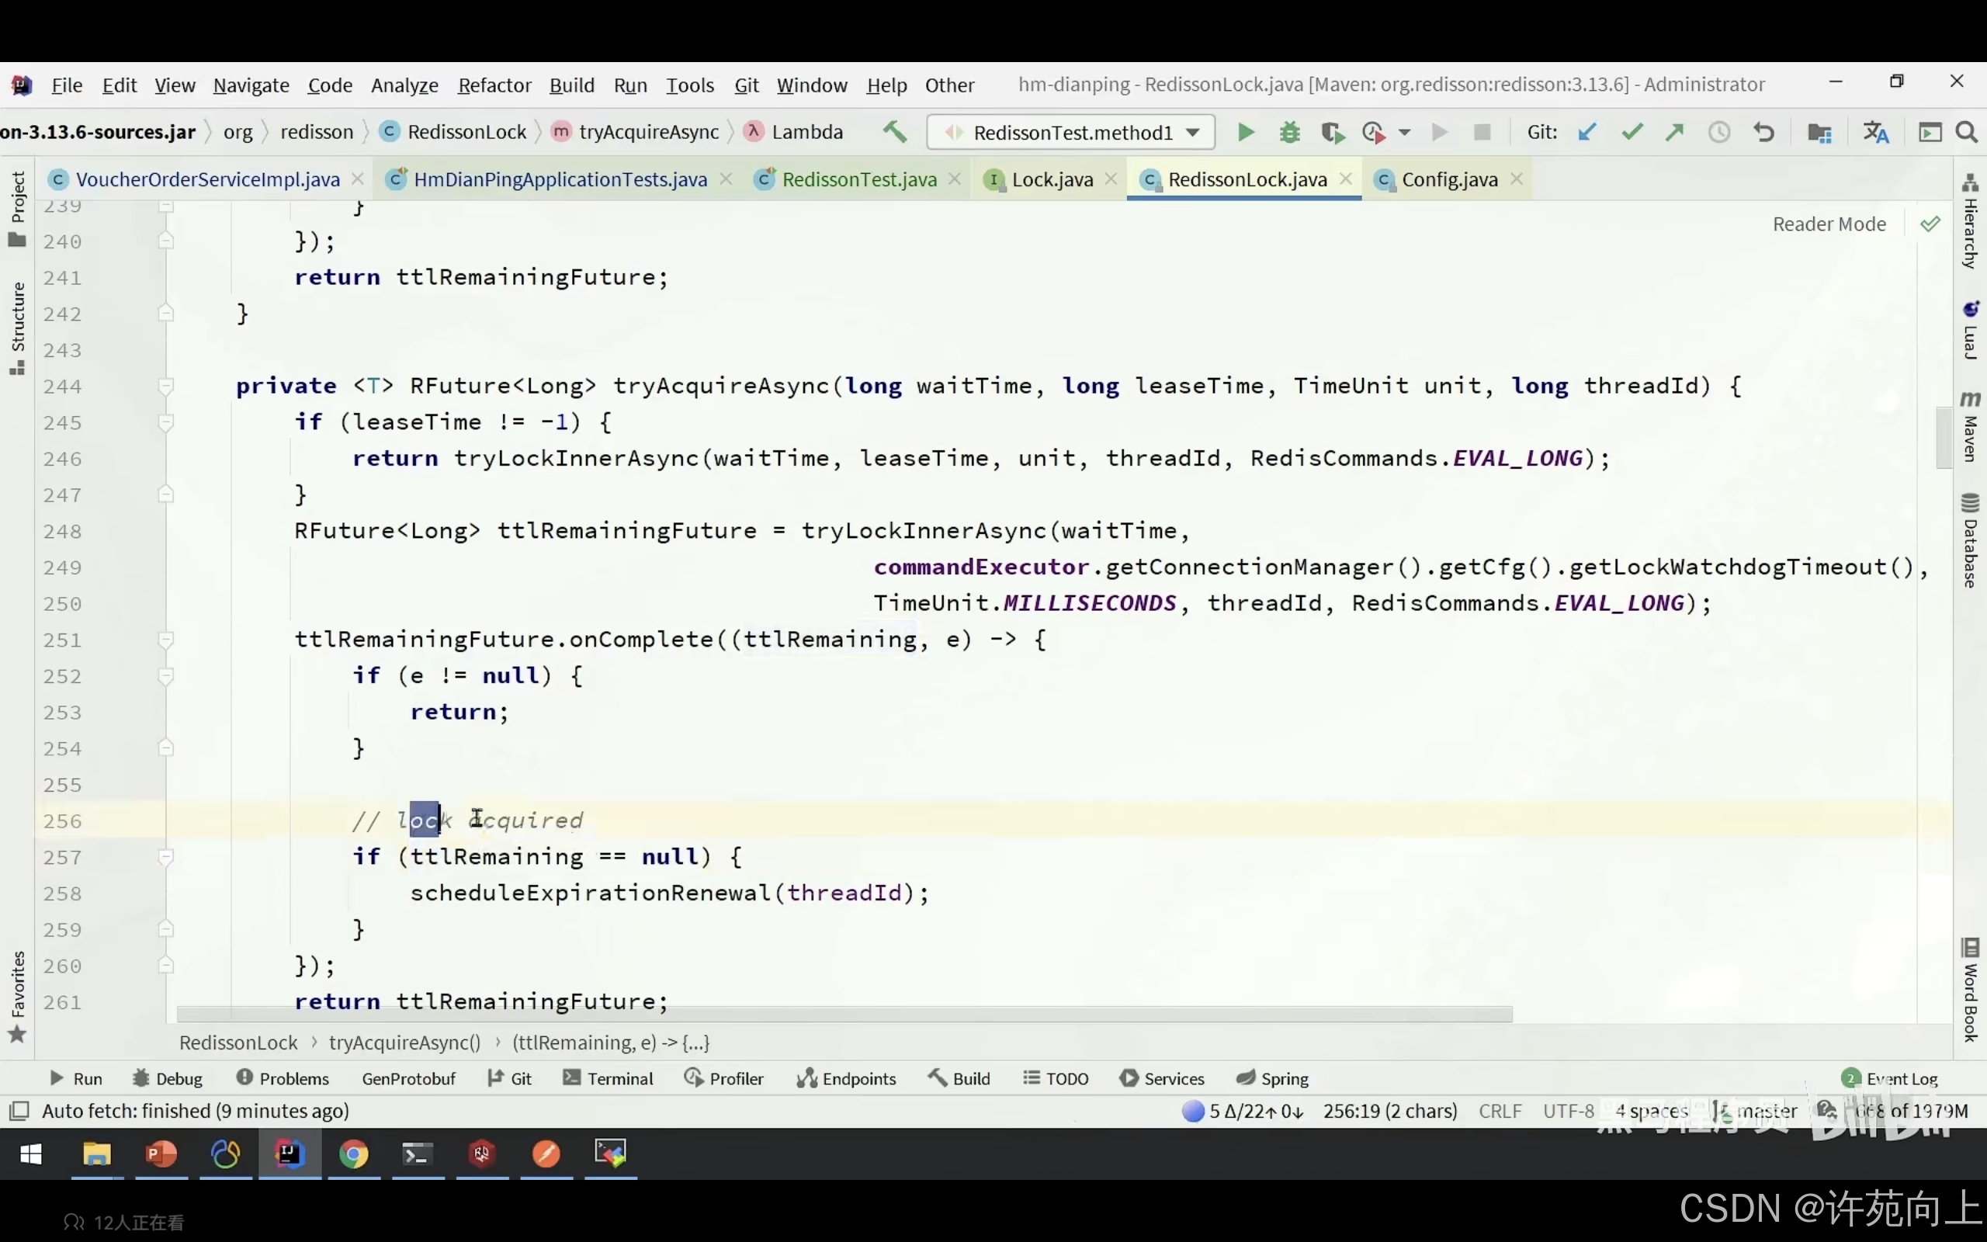
Task: Open the LuaJ side panel
Action: click(x=1970, y=330)
